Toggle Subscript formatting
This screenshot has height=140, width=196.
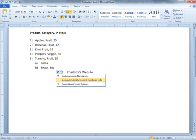pos(34,17)
